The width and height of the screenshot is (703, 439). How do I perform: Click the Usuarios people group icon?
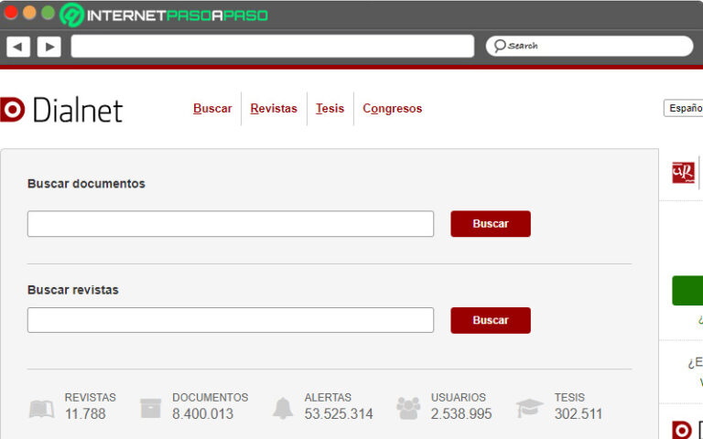click(408, 408)
